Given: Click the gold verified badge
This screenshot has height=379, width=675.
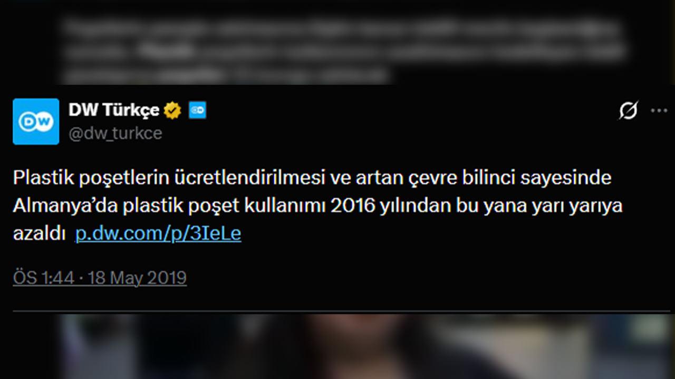Looking at the screenshot, I should 172,111.
